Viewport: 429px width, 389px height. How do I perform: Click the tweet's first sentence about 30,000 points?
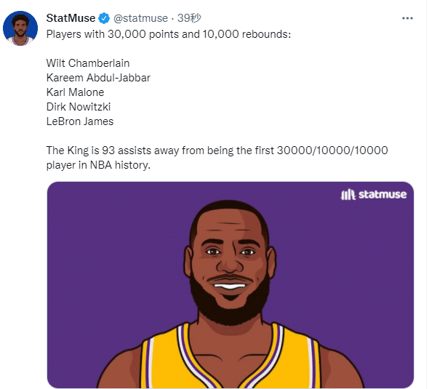(x=169, y=34)
